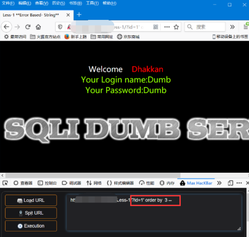This screenshot has height=237, width=249.
Task: Open the 常用网址 bookmark folder
Action: pos(102,37)
